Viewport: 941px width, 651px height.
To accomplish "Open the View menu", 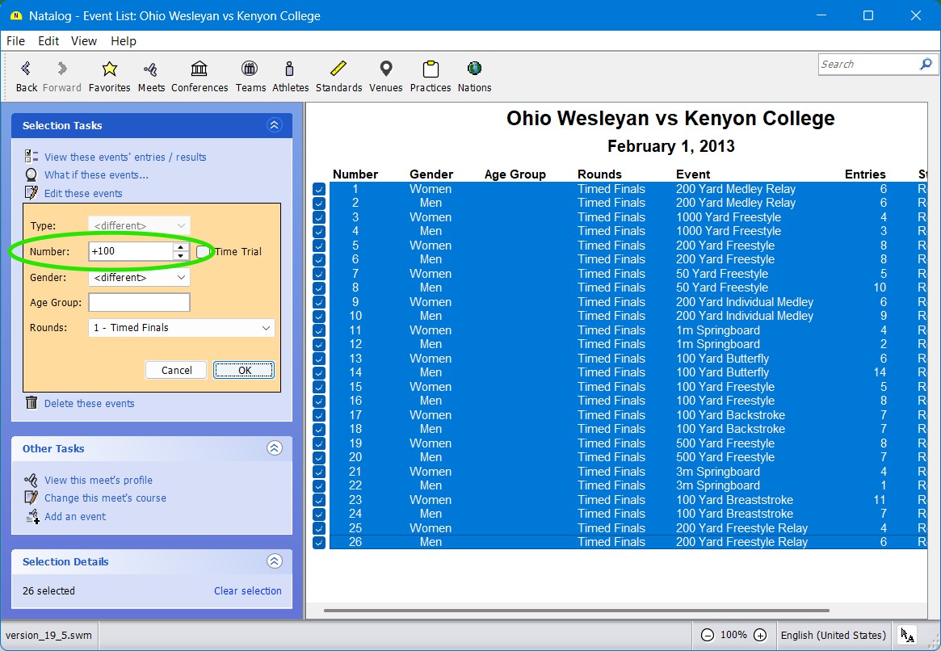I will coord(84,41).
